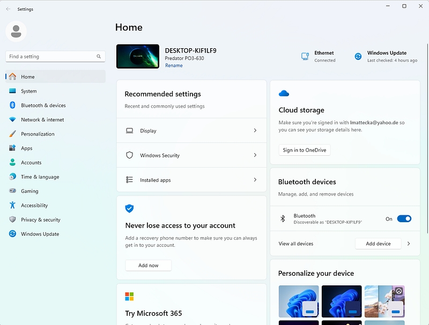Click the Accessibility figure icon
Viewport: 429px width, 325px height.
[12, 205]
